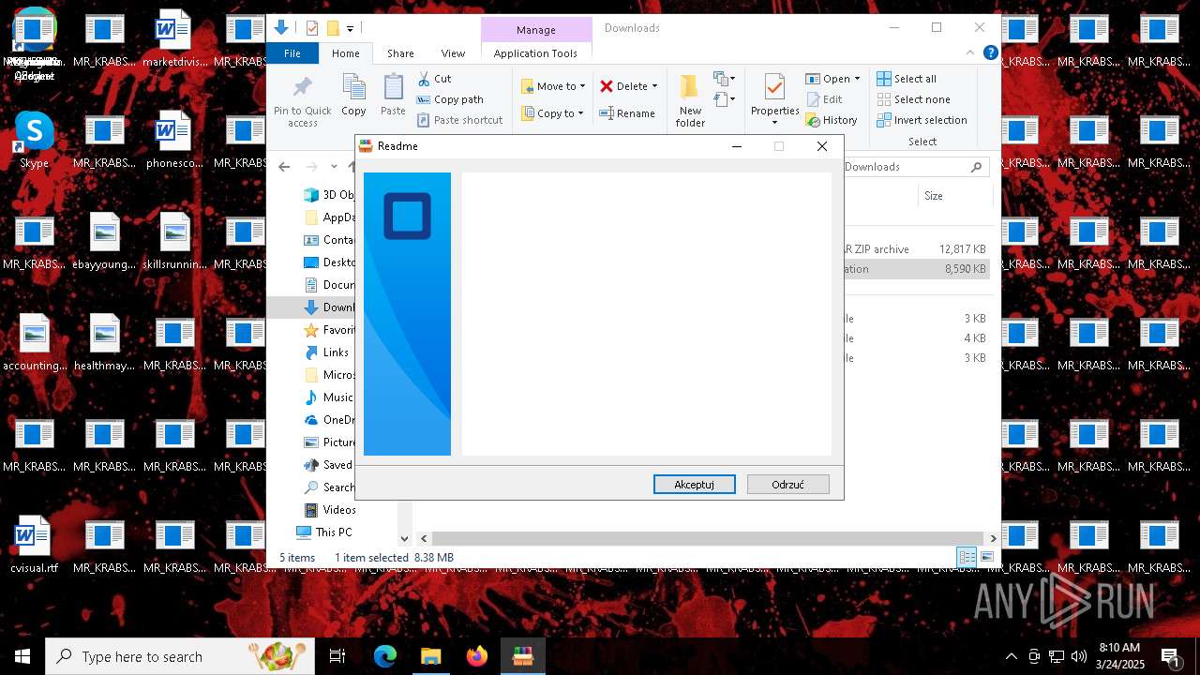Image resolution: width=1200 pixels, height=675 pixels.
Task: Click the navigation pane scroll down arrow
Action: tap(404, 538)
